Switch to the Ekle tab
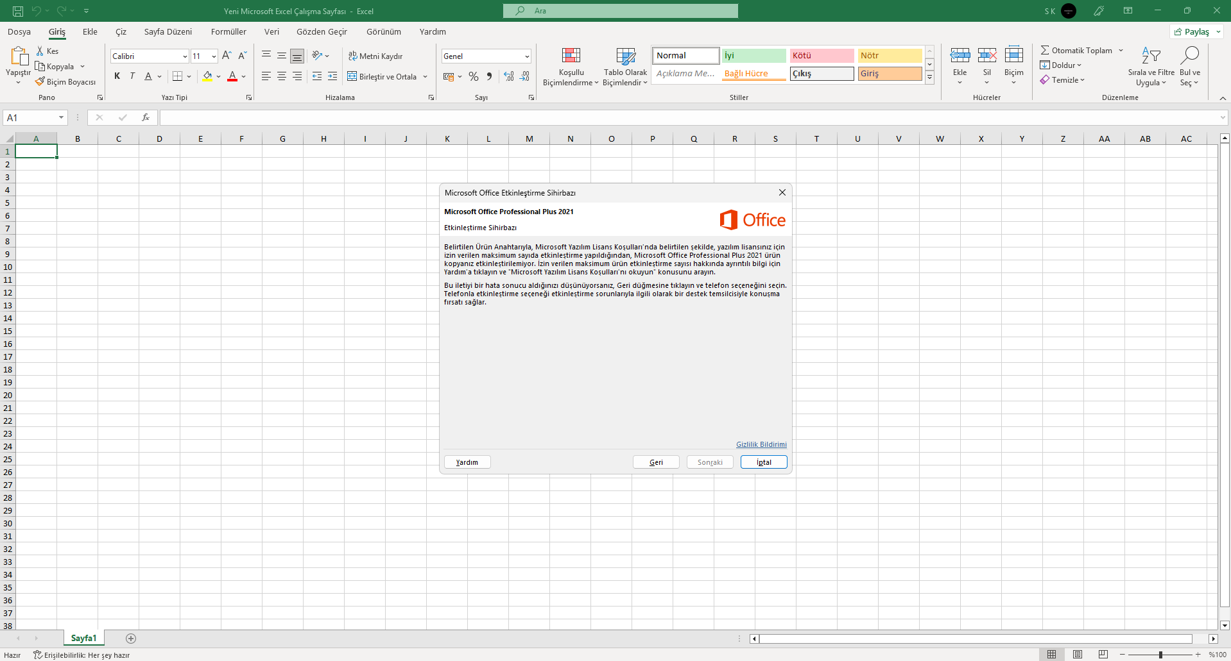Screen dimensions: 1231x661 [x=90, y=31]
